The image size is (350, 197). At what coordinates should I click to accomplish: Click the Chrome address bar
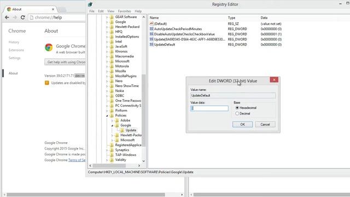coord(57,18)
